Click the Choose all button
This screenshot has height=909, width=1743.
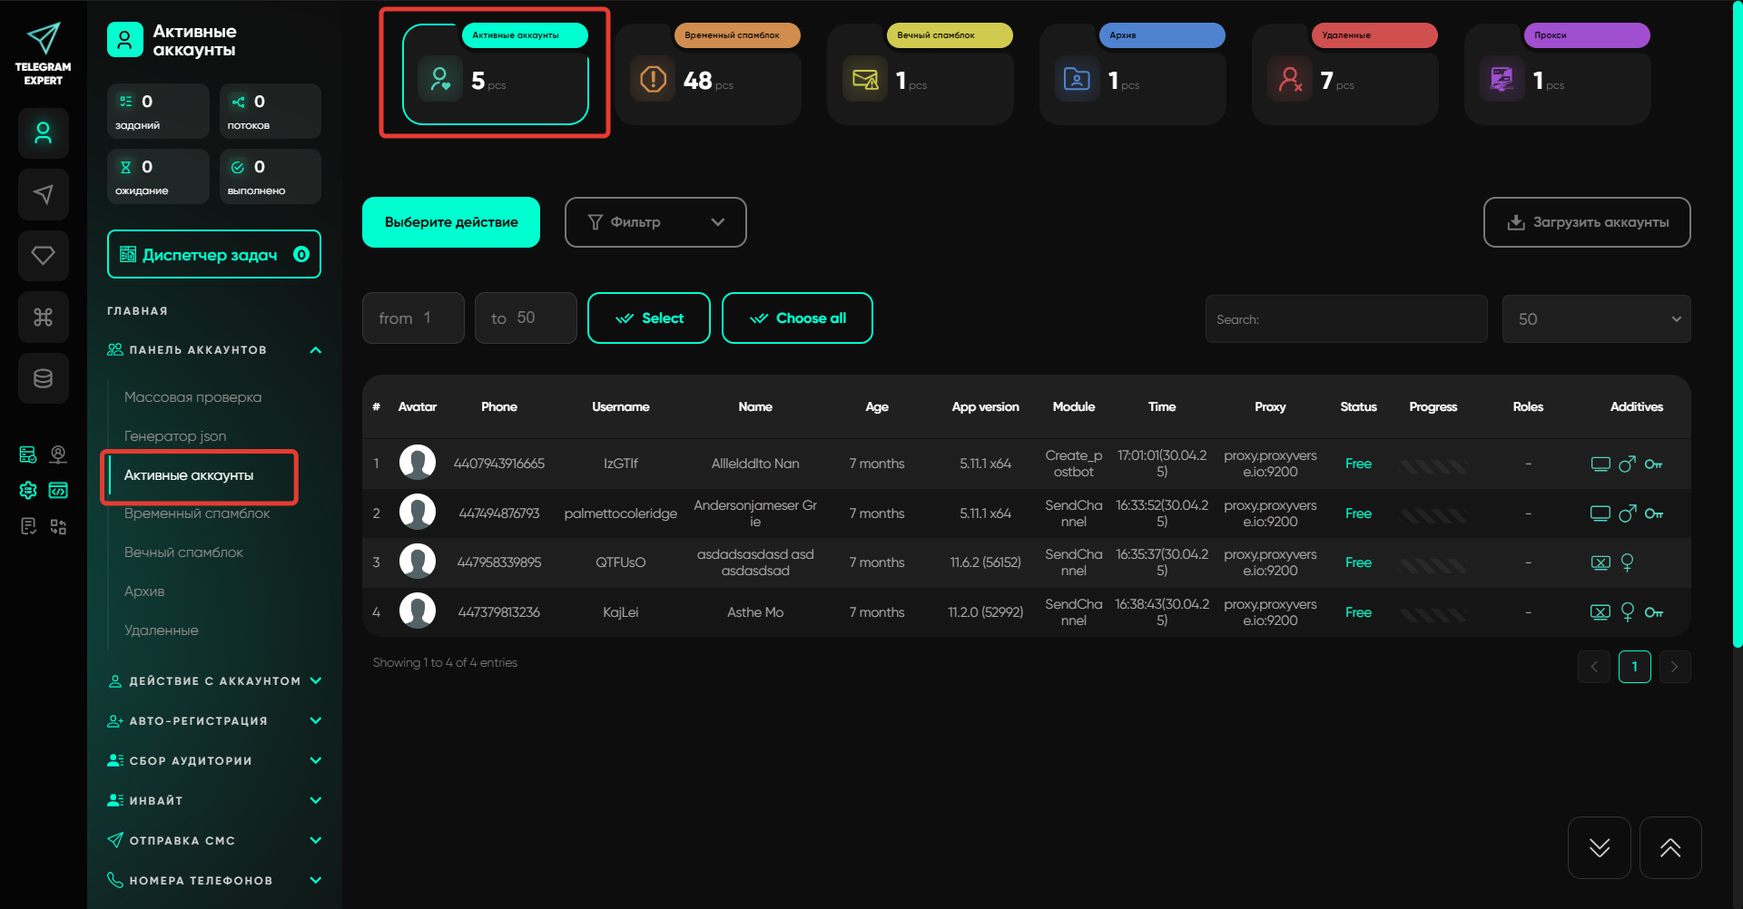(796, 318)
